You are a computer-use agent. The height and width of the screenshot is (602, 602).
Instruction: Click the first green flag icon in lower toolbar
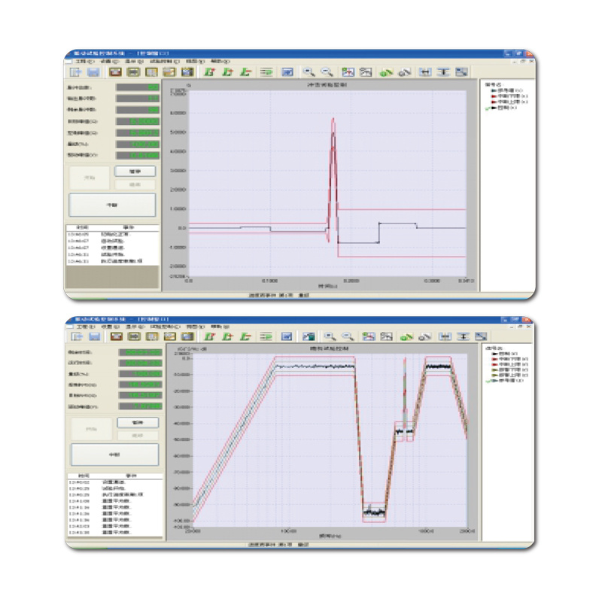tap(210, 336)
